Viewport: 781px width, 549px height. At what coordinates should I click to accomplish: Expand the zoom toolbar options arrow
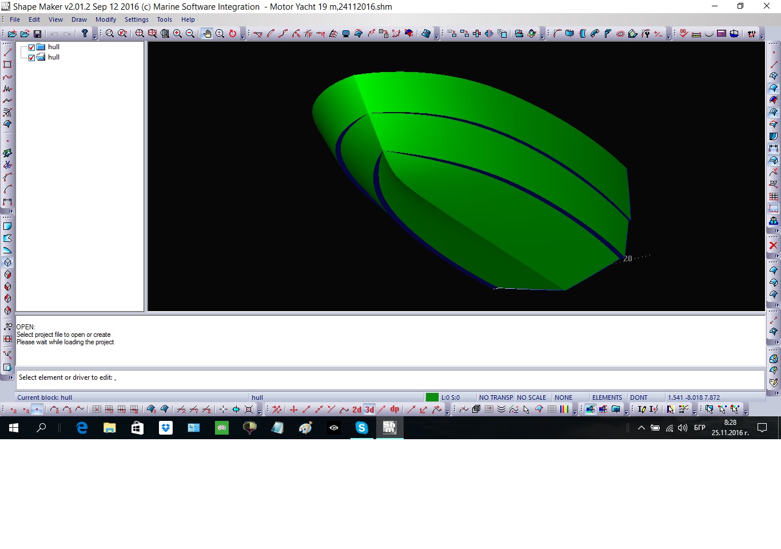click(x=242, y=35)
